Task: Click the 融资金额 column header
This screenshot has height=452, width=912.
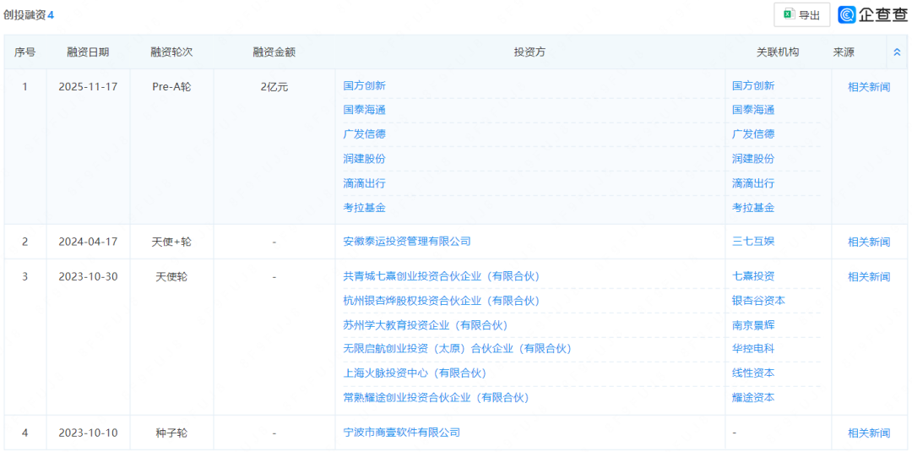Action: [x=274, y=52]
